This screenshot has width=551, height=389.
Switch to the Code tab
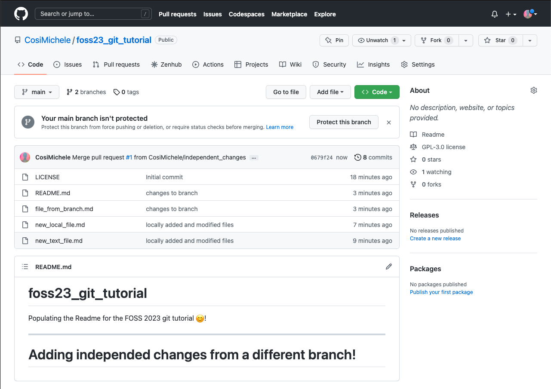coord(31,64)
